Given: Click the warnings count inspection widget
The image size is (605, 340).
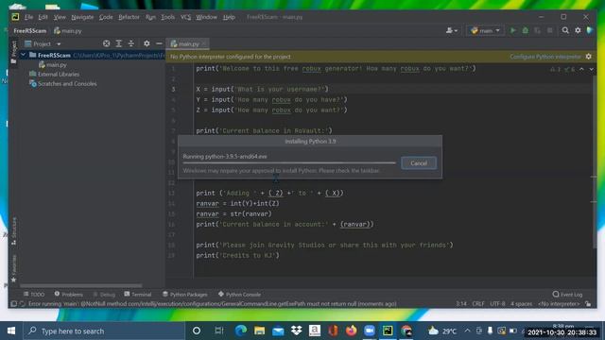Looking at the screenshot, I should (562, 69).
